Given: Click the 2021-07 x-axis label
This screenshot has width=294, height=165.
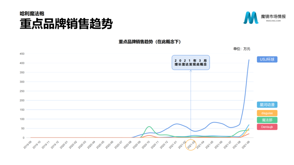Looking at the screenshot, I should click(228, 145).
